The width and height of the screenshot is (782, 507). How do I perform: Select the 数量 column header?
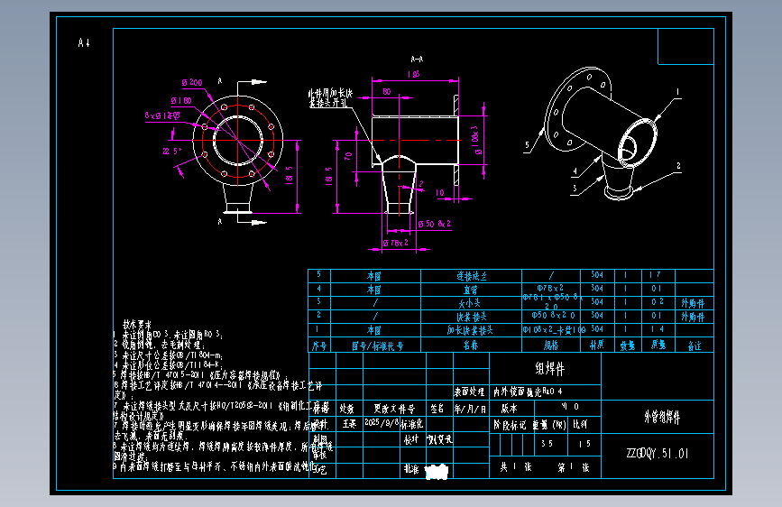(x=628, y=346)
